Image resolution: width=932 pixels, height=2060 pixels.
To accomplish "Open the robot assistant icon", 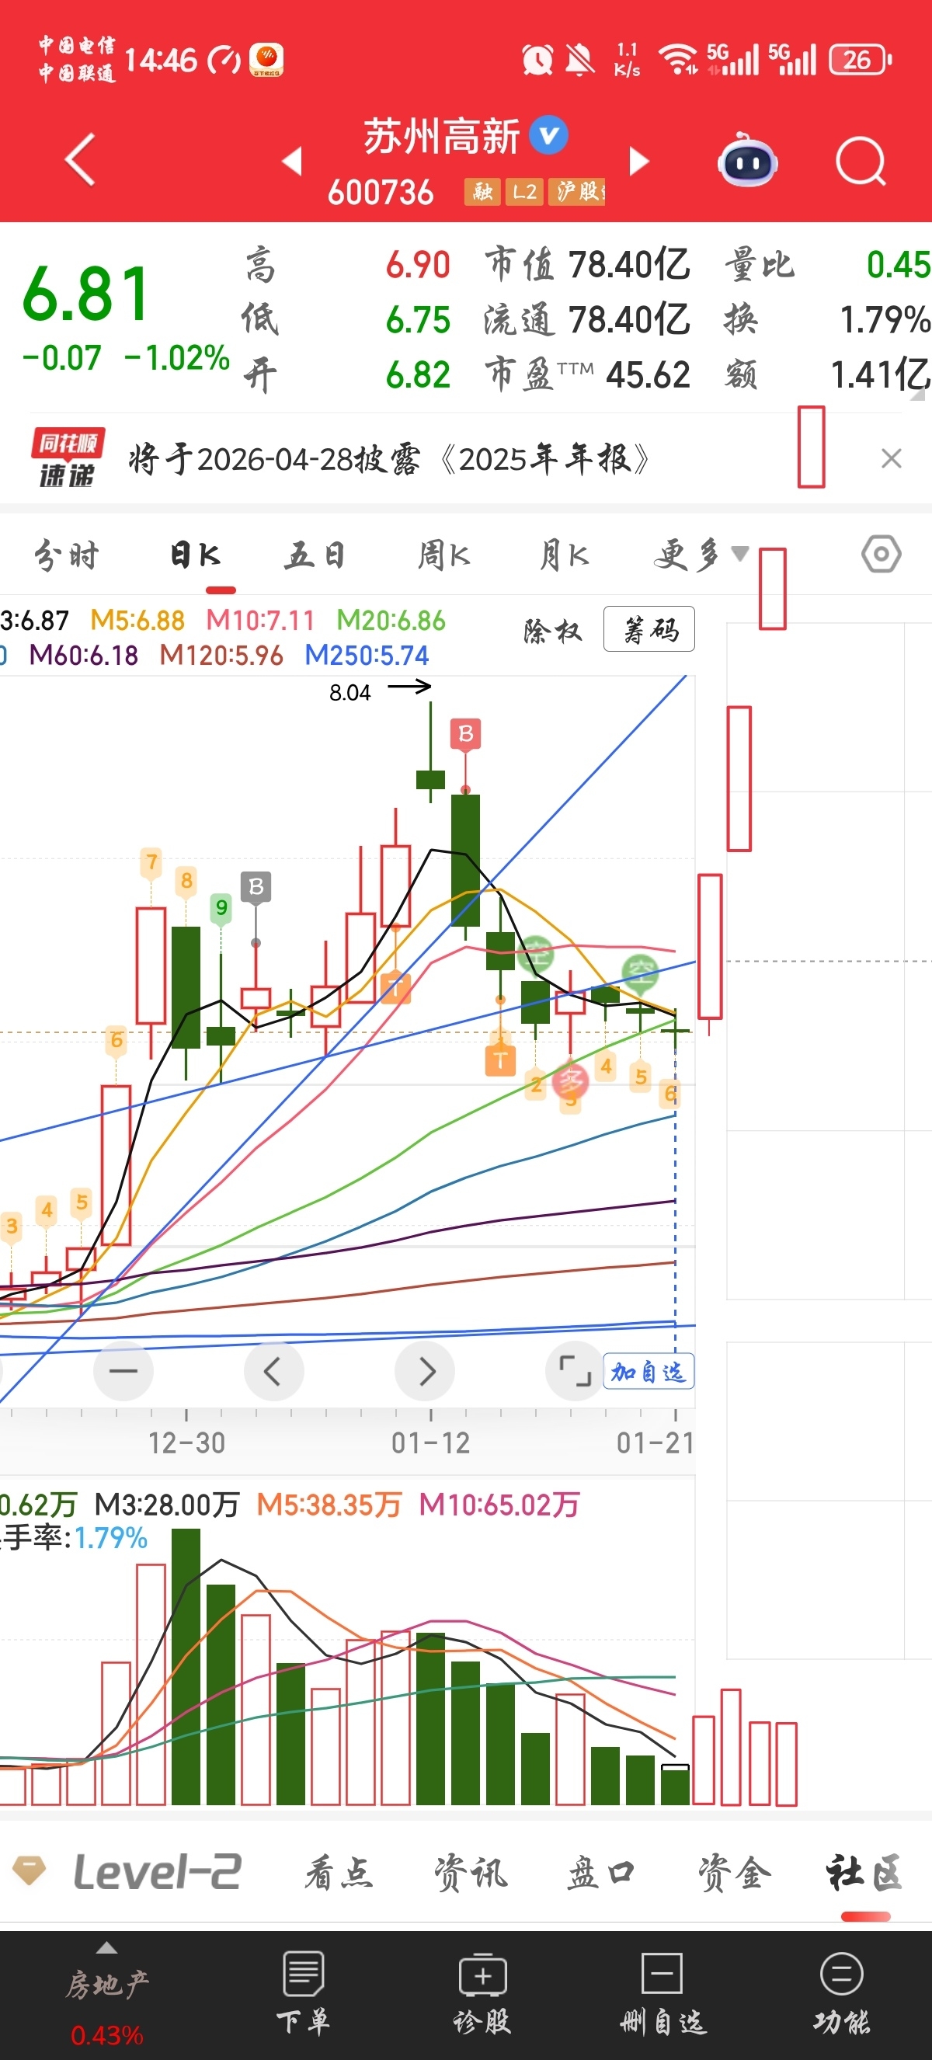I will point(747,160).
